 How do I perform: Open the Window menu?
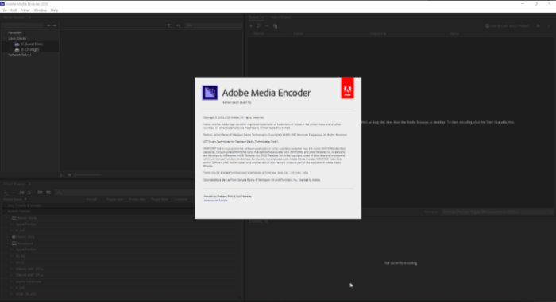[40, 10]
